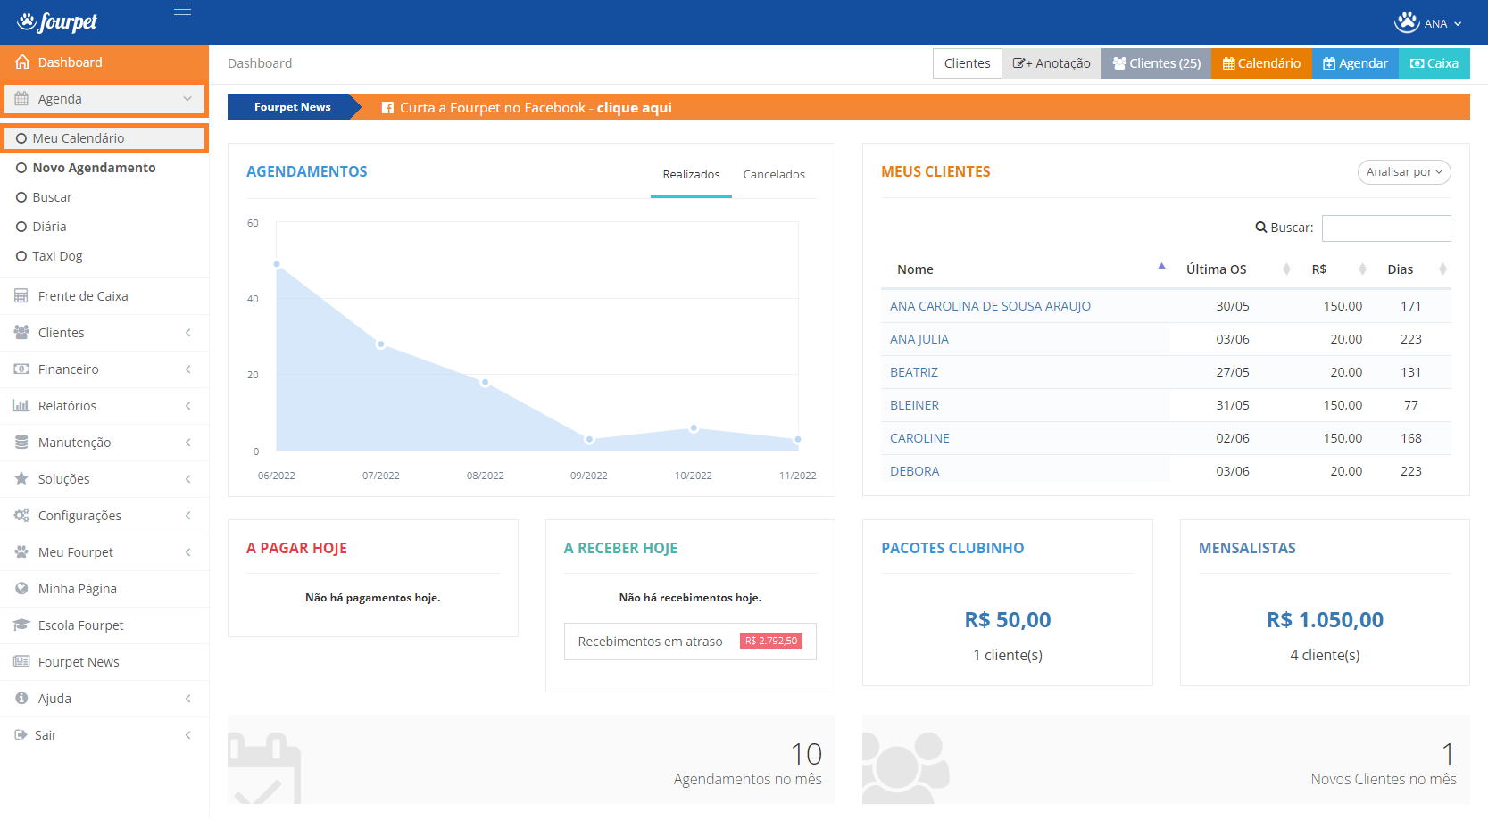This screenshot has width=1488, height=820.
Task: Open Recebimentos em atraso box
Action: coord(690,642)
